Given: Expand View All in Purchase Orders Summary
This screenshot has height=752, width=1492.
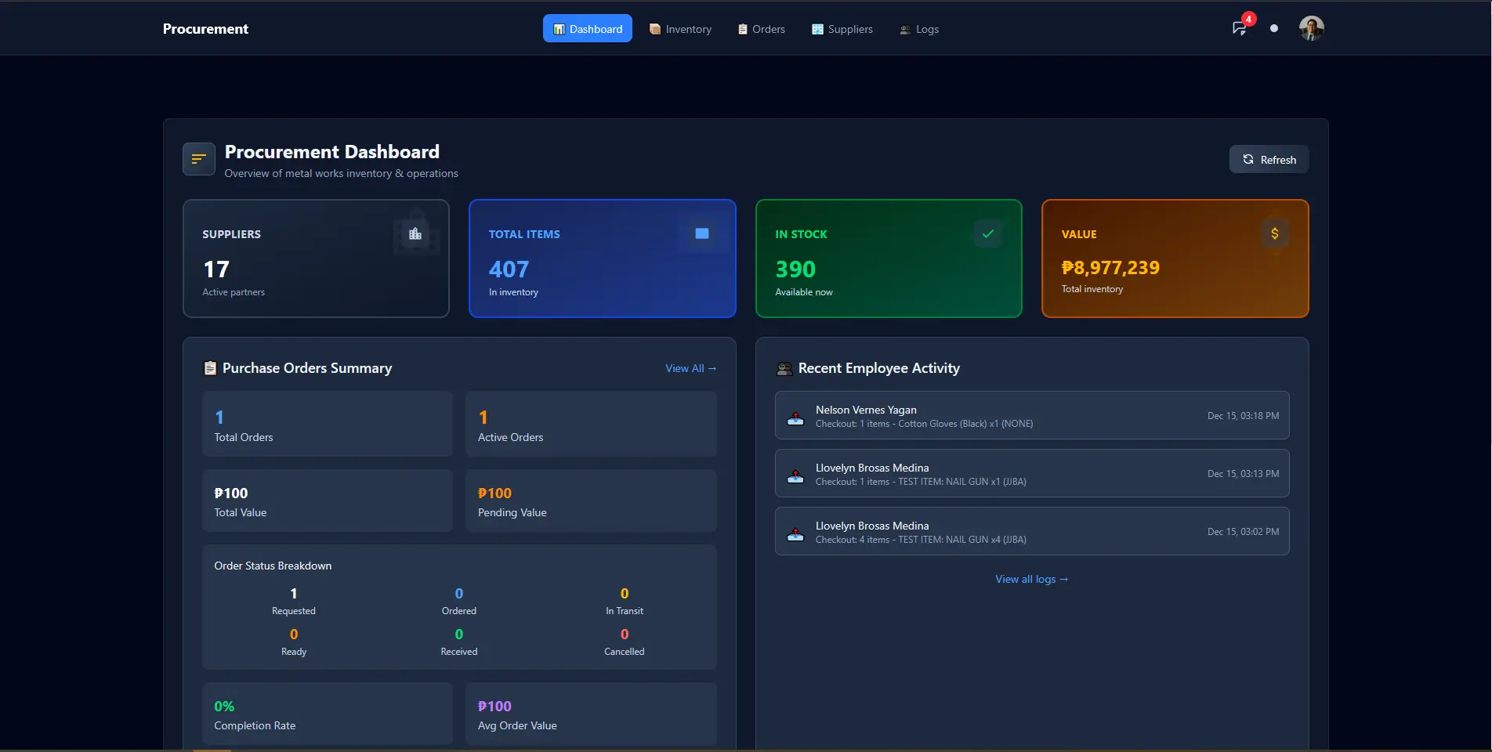Looking at the screenshot, I should point(690,368).
